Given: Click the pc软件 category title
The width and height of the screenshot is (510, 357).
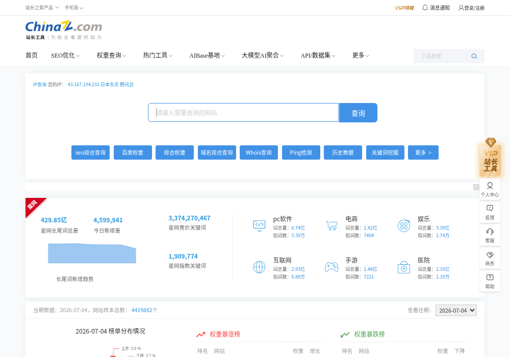Looking at the screenshot, I should (x=283, y=219).
